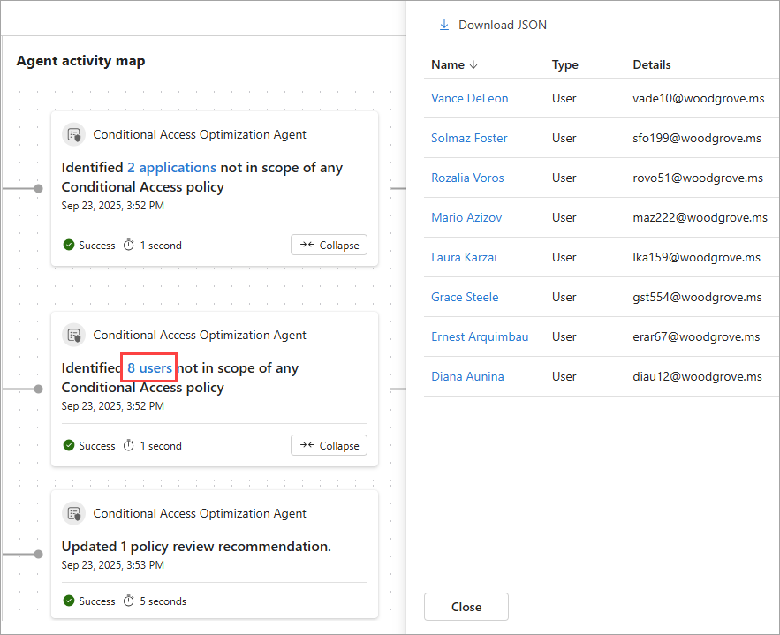Click the stopwatch icon beside 5 seconds
780x635 pixels.
tap(129, 601)
